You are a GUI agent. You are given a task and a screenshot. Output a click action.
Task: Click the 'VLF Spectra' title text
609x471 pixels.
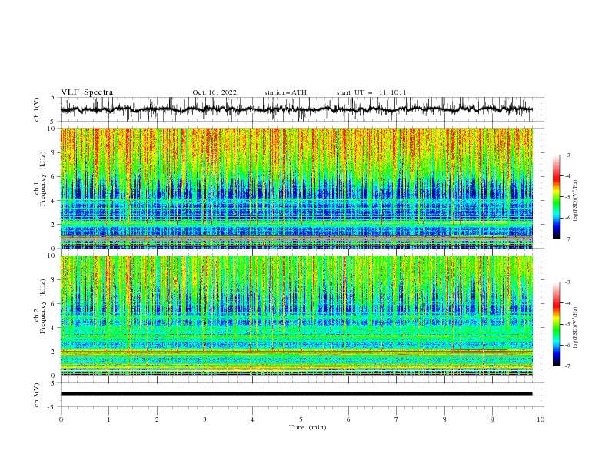[87, 92]
